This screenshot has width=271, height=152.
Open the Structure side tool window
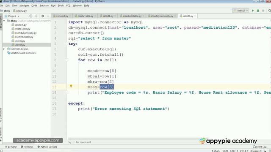1,115
